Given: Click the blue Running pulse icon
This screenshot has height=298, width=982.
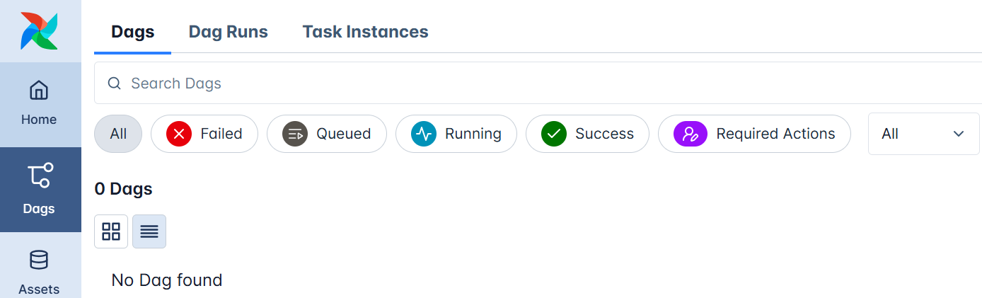Looking at the screenshot, I should [x=424, y=134].
